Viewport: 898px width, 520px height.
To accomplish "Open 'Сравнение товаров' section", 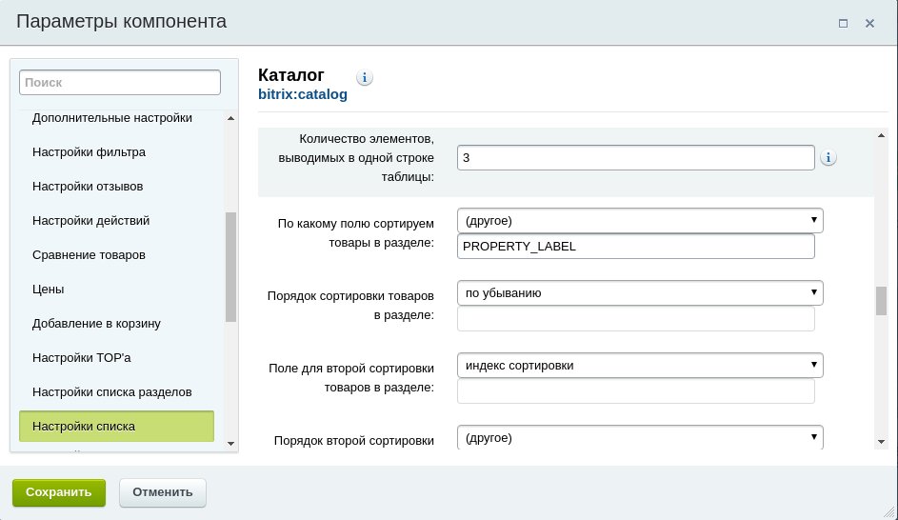I will 89,255.
